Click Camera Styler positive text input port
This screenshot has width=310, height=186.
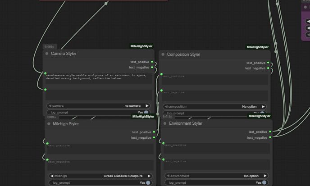pyautogui.click(x=46, y=73)
